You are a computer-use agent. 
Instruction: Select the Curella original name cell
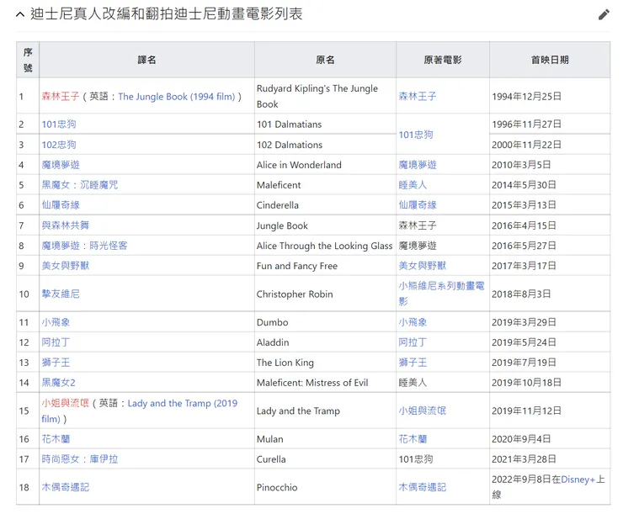pyautogui.click(x=325, y=459)
